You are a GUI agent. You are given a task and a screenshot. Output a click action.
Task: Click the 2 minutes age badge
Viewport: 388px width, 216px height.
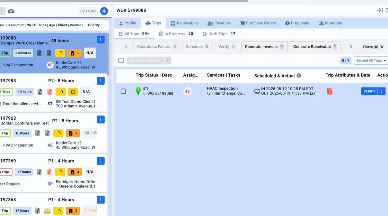click(x=23, y=53)
